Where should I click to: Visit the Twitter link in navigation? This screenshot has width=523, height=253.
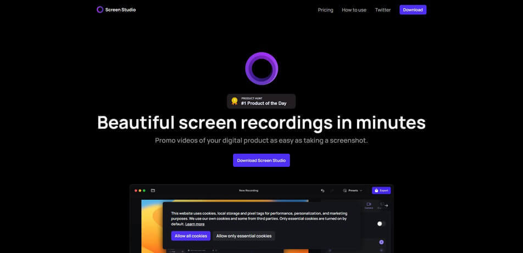point(382,10)
